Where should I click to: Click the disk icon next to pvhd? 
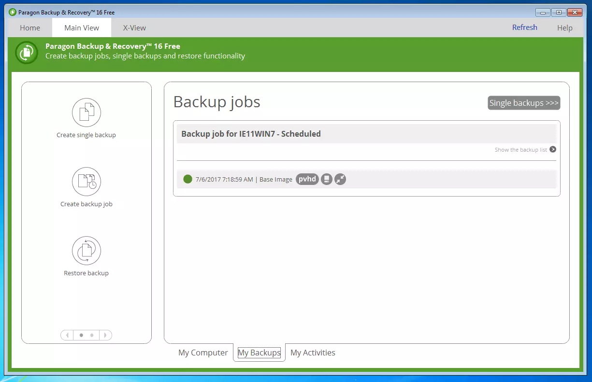click(x=327, y=179)
